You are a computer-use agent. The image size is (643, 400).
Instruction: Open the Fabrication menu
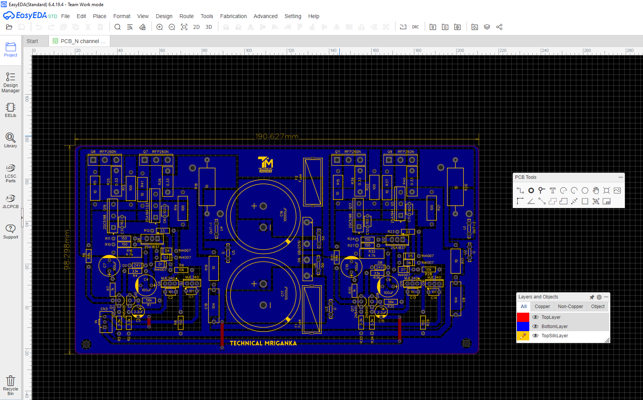[233, 16]
